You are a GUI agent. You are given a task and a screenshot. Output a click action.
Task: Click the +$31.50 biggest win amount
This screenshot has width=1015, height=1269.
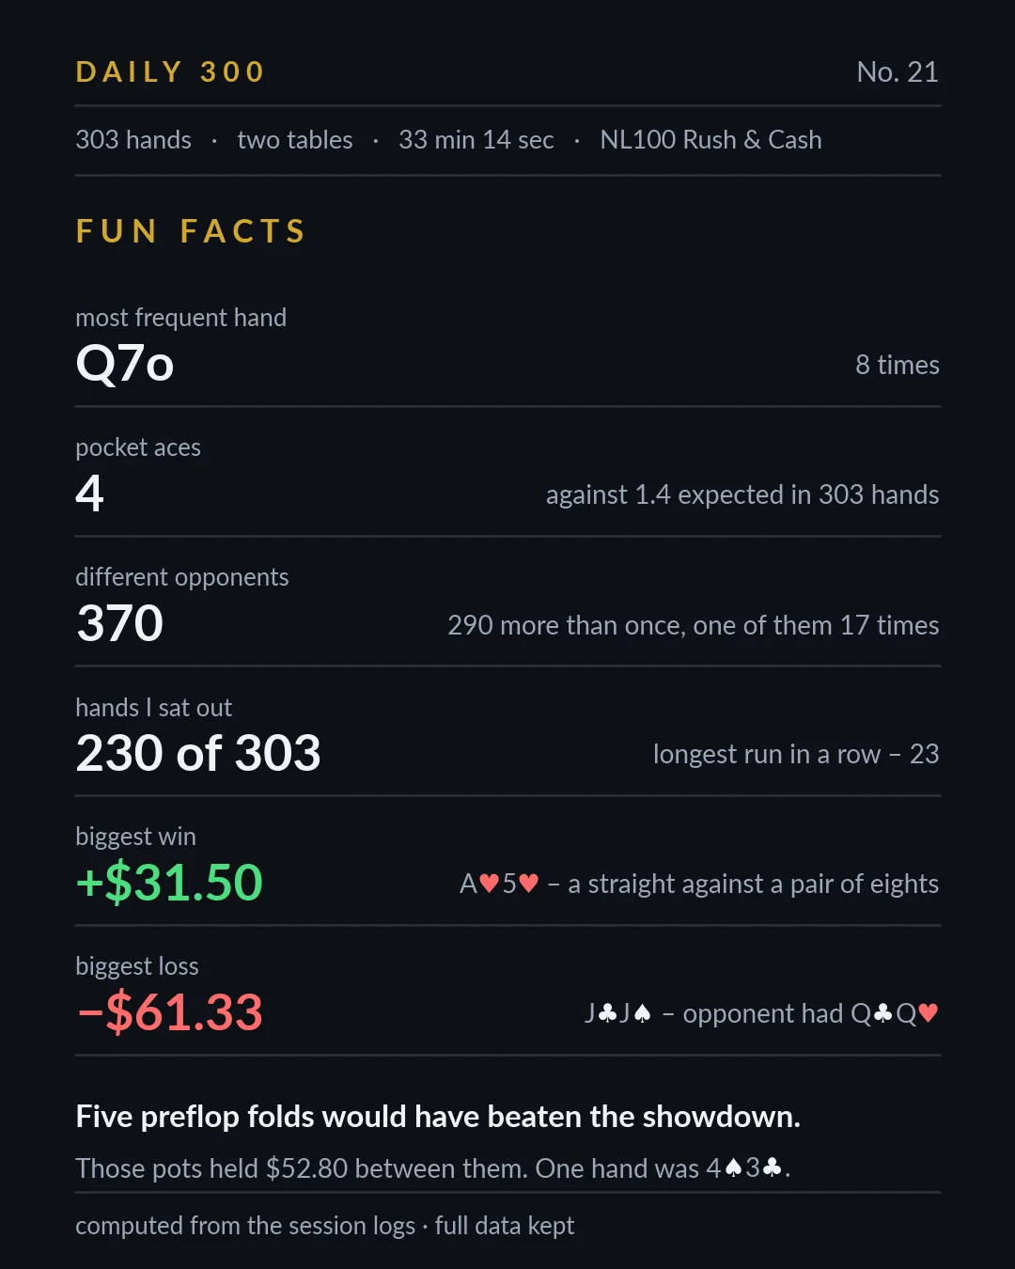169,883
